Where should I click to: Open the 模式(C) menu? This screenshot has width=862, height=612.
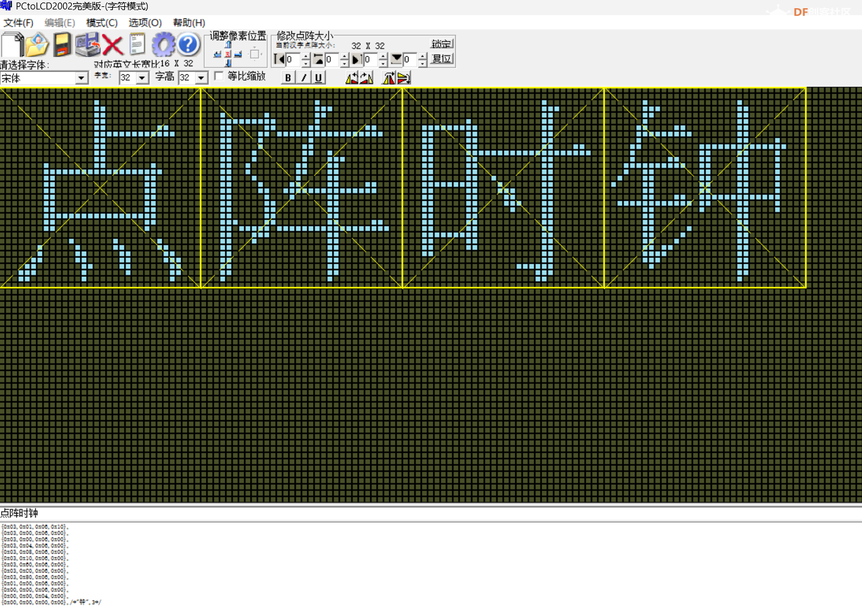[x=102, y=23]
